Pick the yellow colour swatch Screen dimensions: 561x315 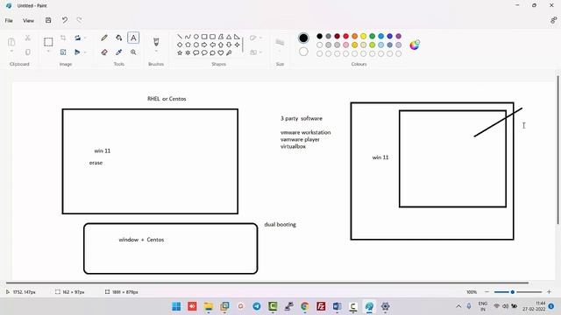coord(364,36)
